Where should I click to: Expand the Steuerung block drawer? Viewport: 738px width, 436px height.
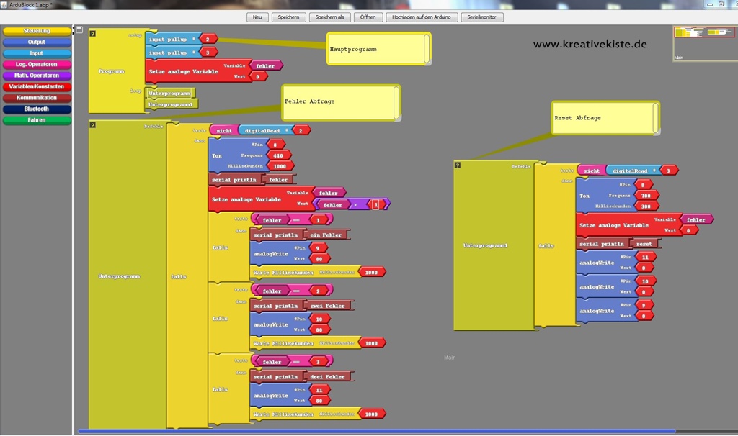pos(37,31)
